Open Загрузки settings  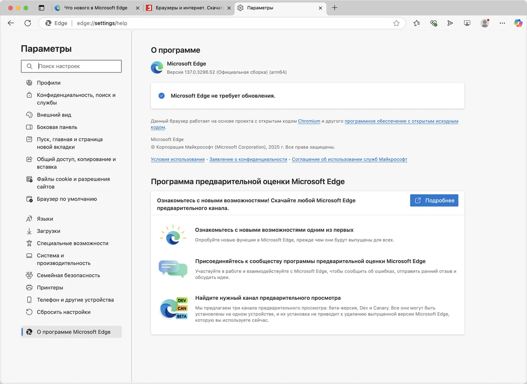(71, 231)
